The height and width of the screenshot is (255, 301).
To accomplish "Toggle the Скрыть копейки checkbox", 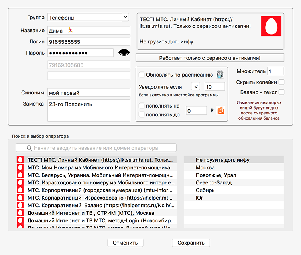I will (x=281, y=82).
